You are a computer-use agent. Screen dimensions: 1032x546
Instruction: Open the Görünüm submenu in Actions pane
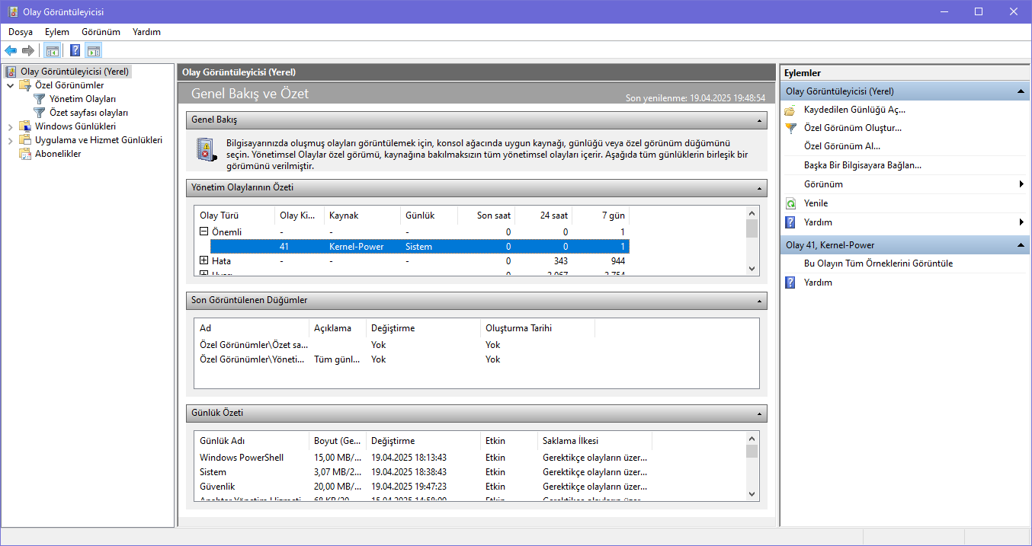[905, 184]
